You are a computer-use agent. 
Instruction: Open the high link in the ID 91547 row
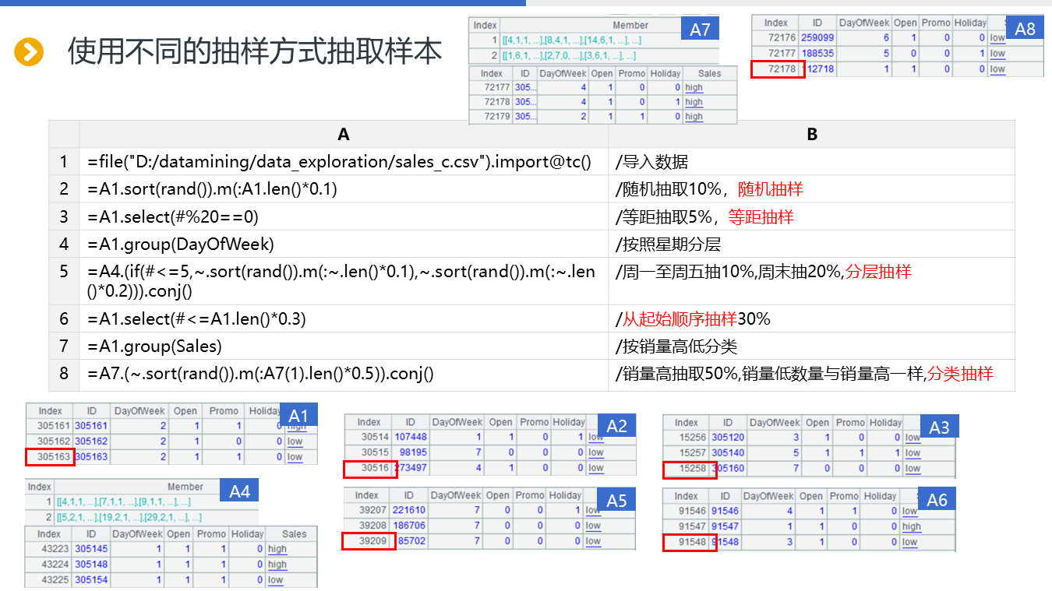[x=912, y=526]
